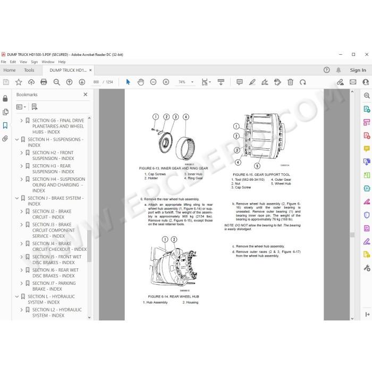Open the zoom percentage dropdown
Screen dimensions: 372x372
[192, 82]
